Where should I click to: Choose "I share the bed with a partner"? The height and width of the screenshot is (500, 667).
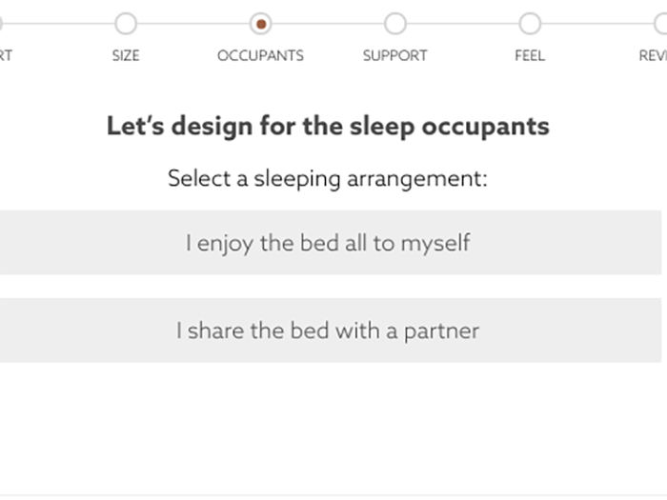pyautogui.click(x=328, y=330)
